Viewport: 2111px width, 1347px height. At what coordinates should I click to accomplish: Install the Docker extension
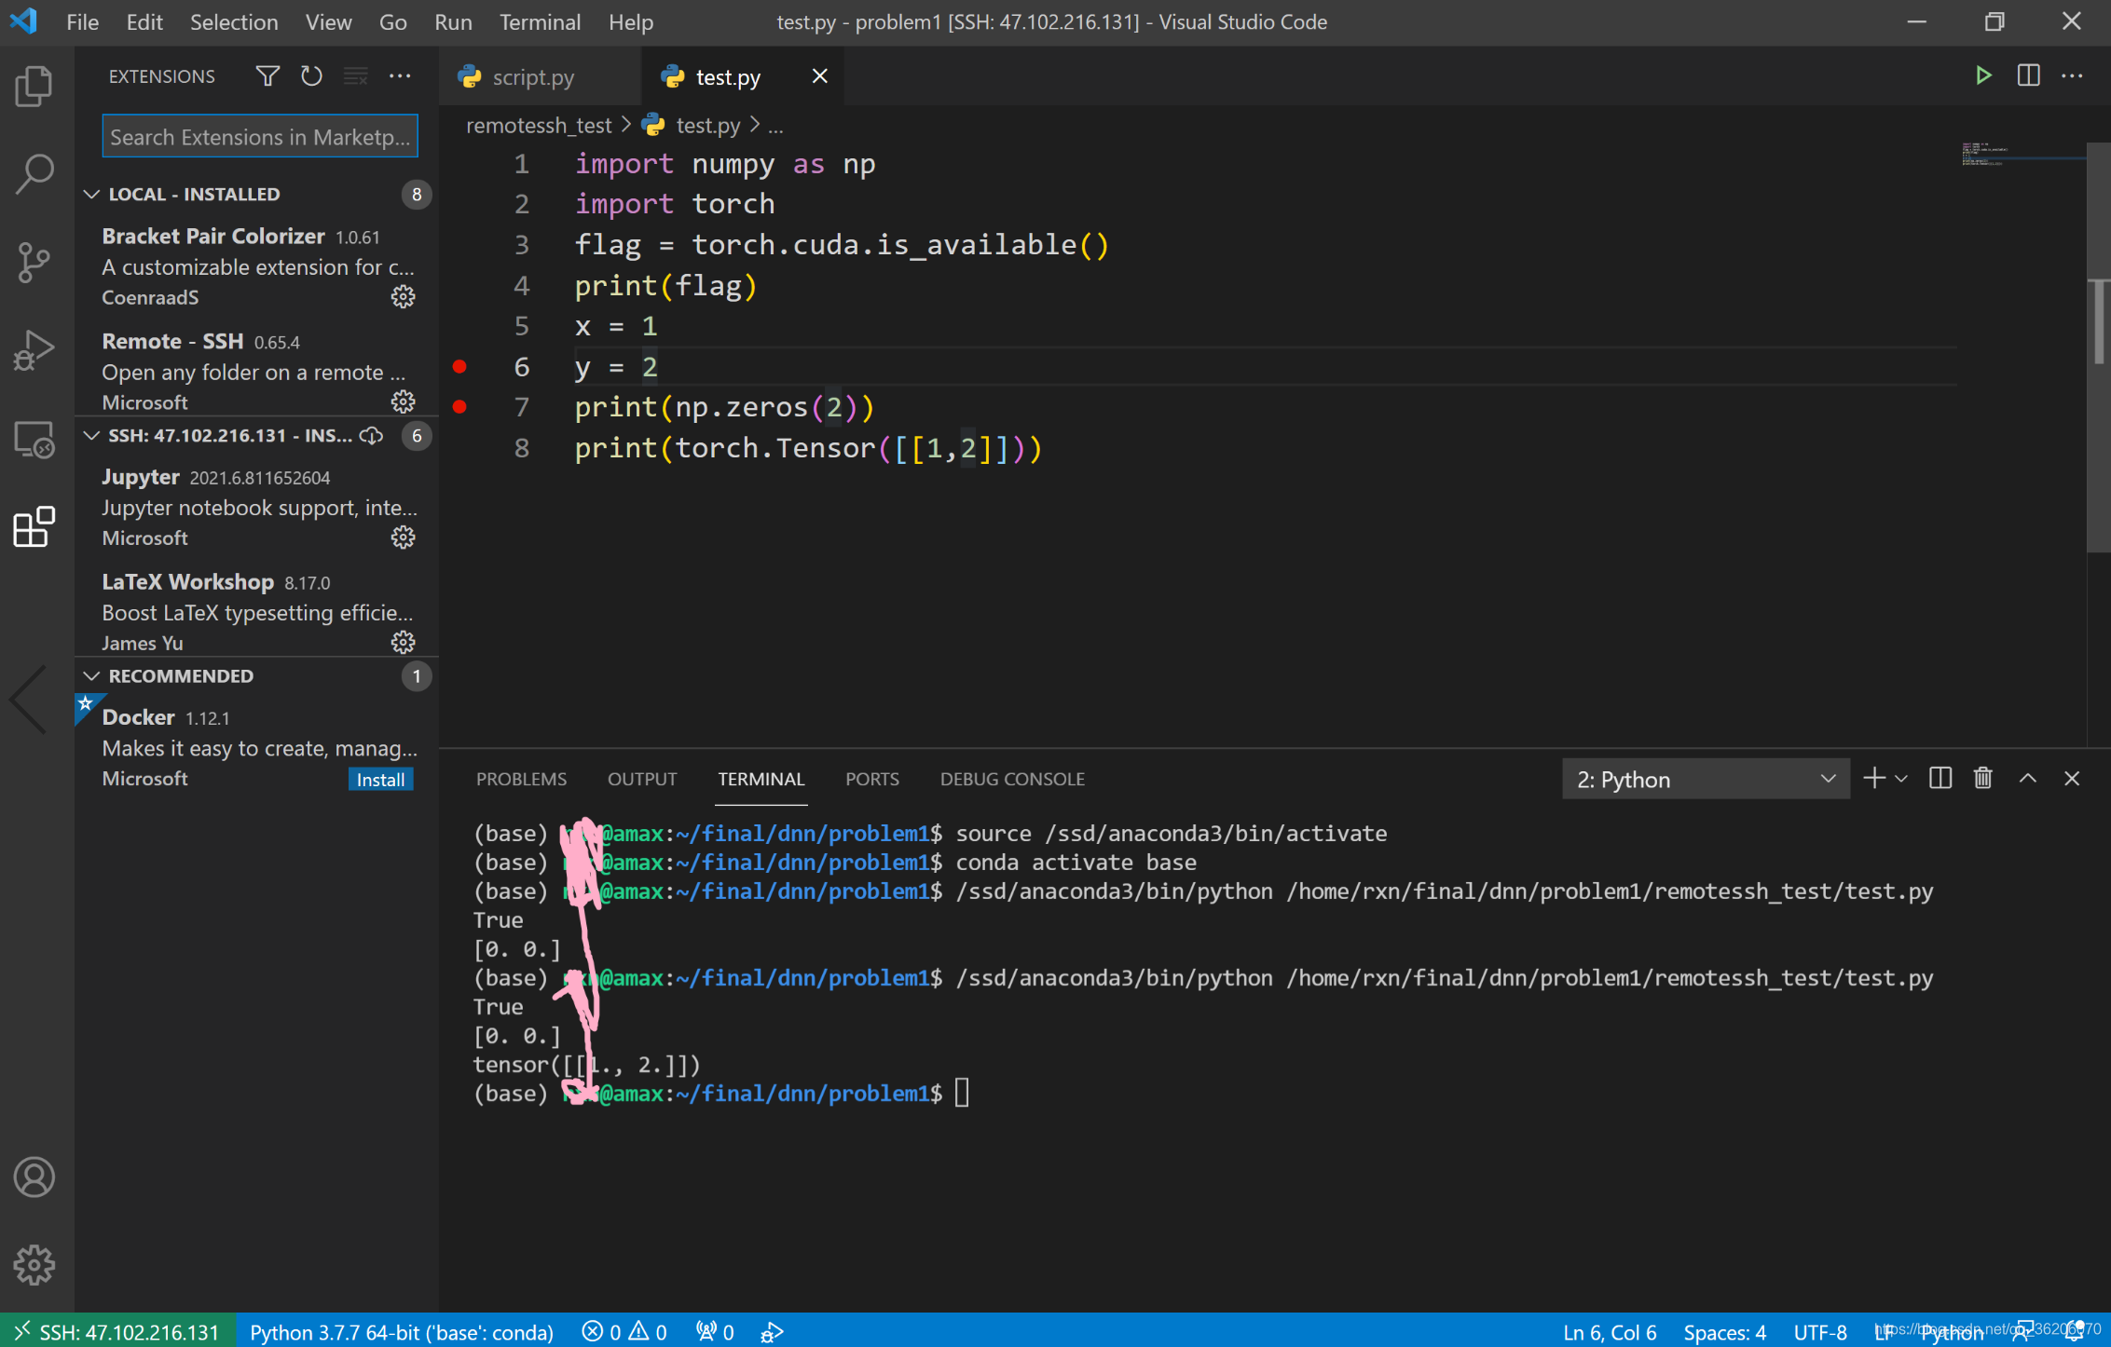pos(380,780)
